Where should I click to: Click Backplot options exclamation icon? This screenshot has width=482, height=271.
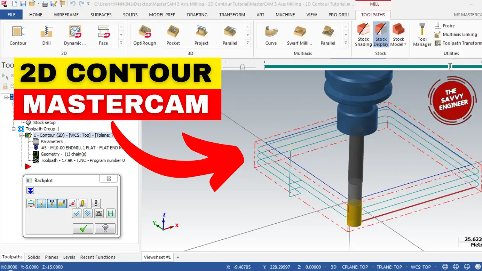point(96,204)
